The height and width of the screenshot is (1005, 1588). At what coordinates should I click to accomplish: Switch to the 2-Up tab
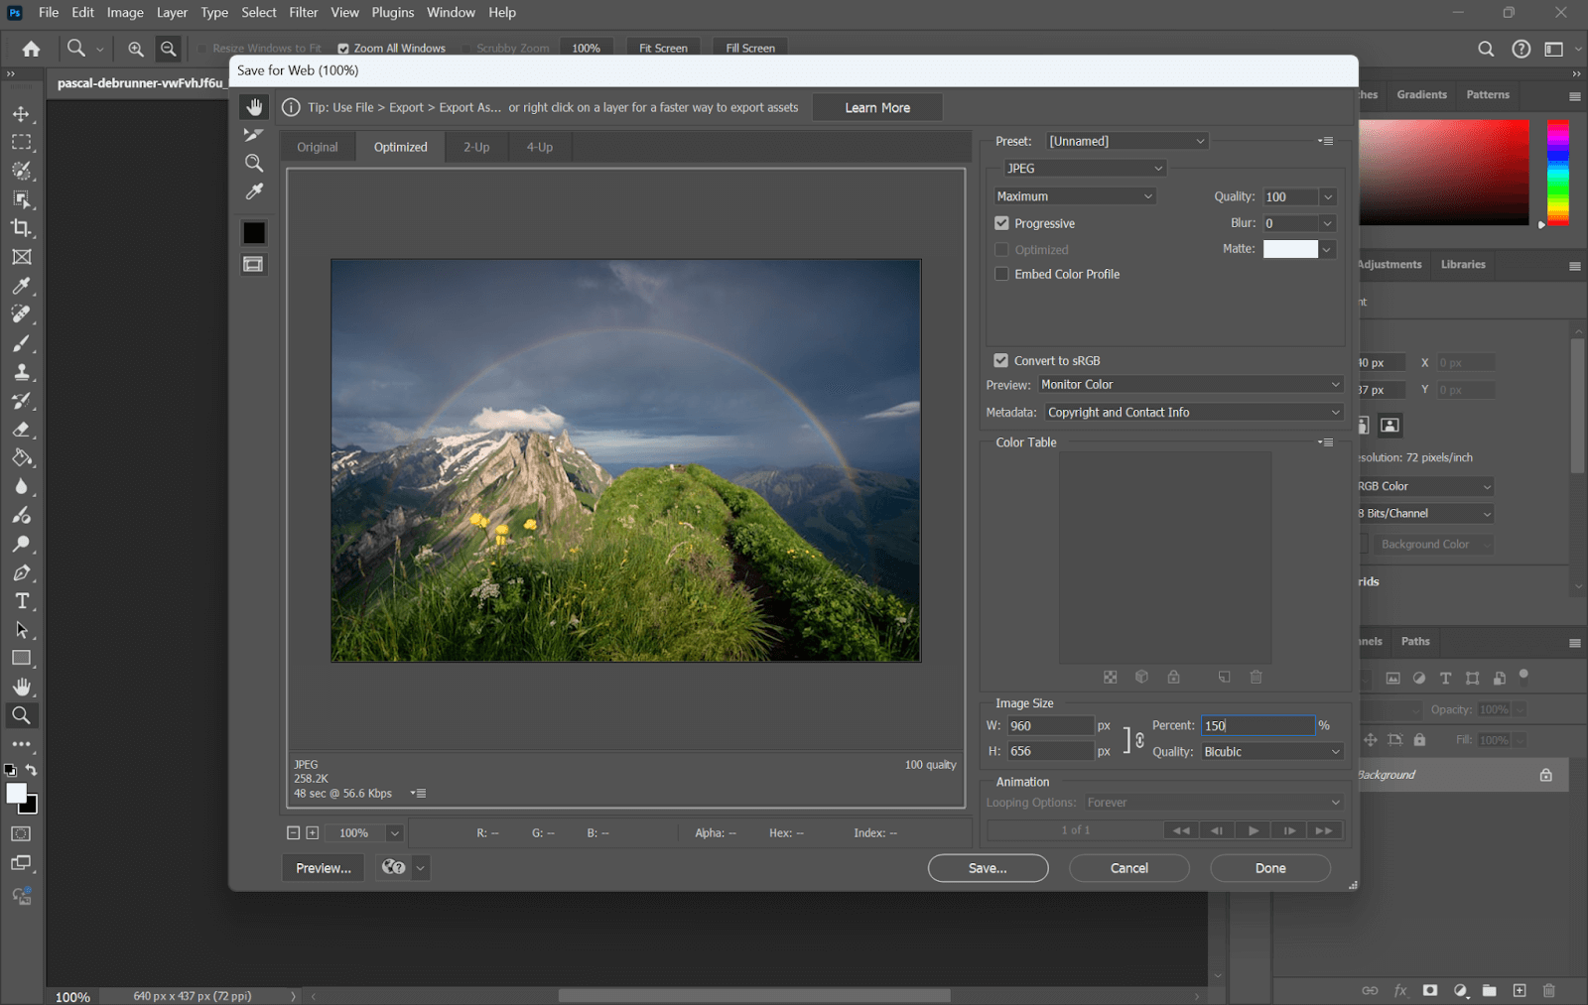coord(476,146)
